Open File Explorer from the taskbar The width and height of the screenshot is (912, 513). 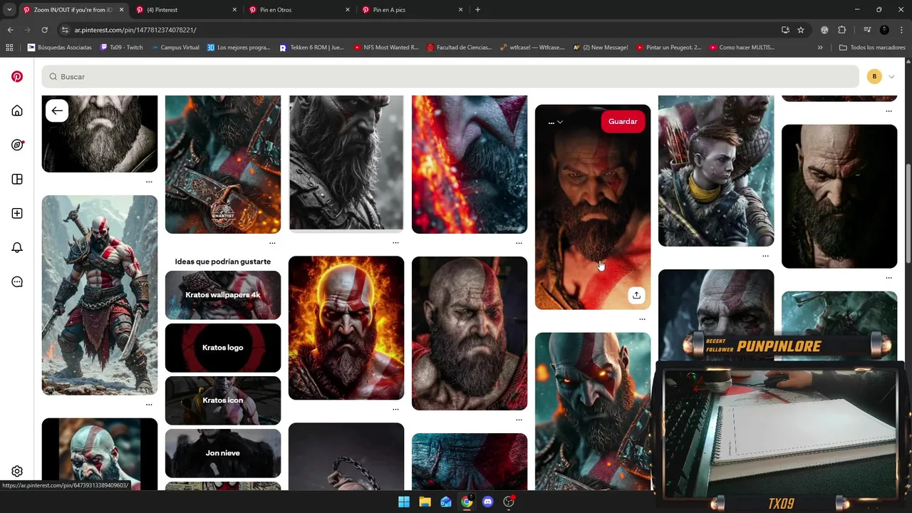425,502
